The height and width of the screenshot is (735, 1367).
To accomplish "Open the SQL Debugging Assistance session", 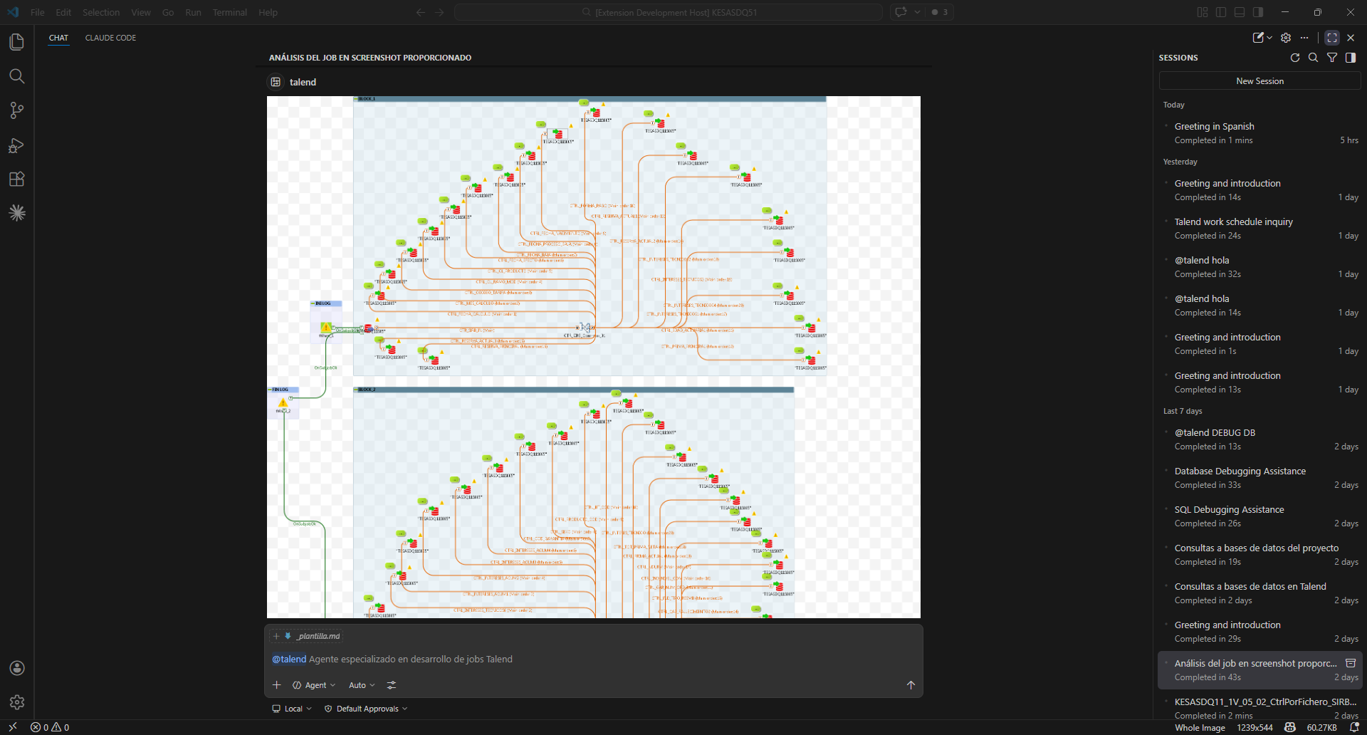I will tap(1259, 516).
